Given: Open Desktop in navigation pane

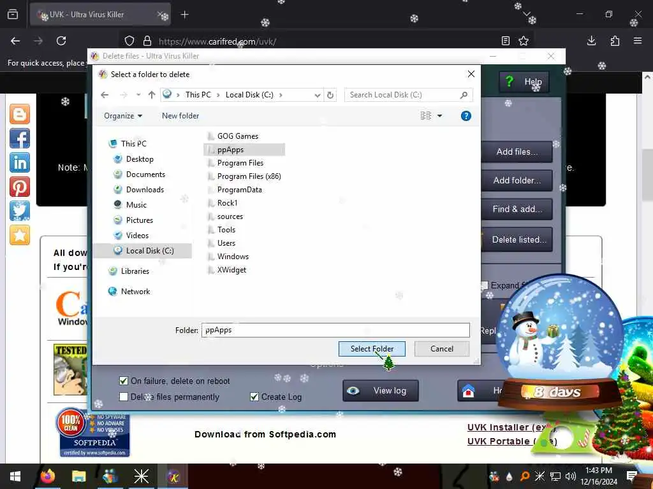Looking at the screenshot, I should (x=140, y=159).
